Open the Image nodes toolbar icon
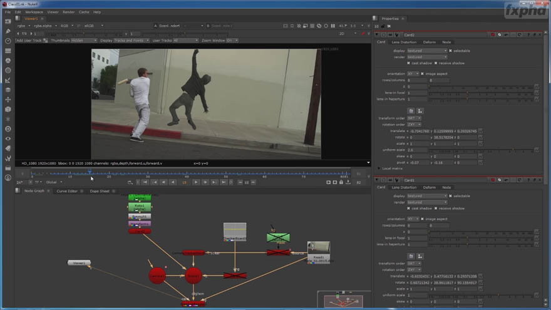The width and height of the screenshot is (551, 310). click(x=8, y=21)
